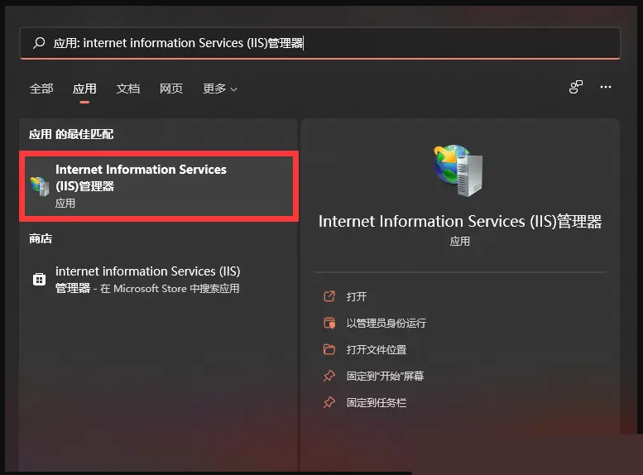Image resolution: width=643 pixels, height=475 pixels.
Task: Click the Microsoft Store bag icon
Action: click(x=39, y=280)
